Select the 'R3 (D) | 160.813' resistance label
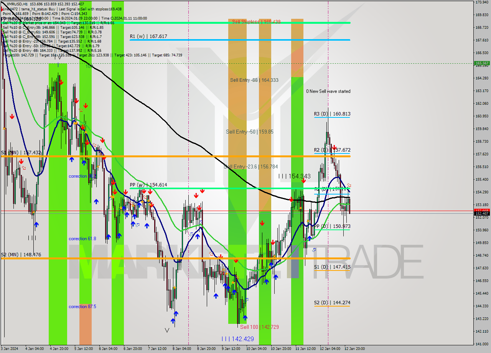The height and width of the screenshot is (353, 491). tap(332, 114)
